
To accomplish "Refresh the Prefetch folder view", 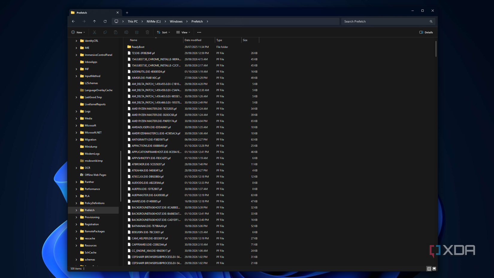I will (x=105, y=21).
